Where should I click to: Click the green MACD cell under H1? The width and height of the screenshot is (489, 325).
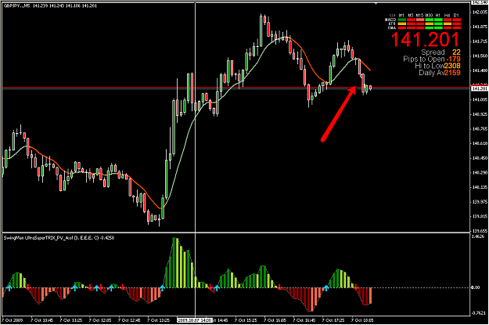[x=438, y=20]
